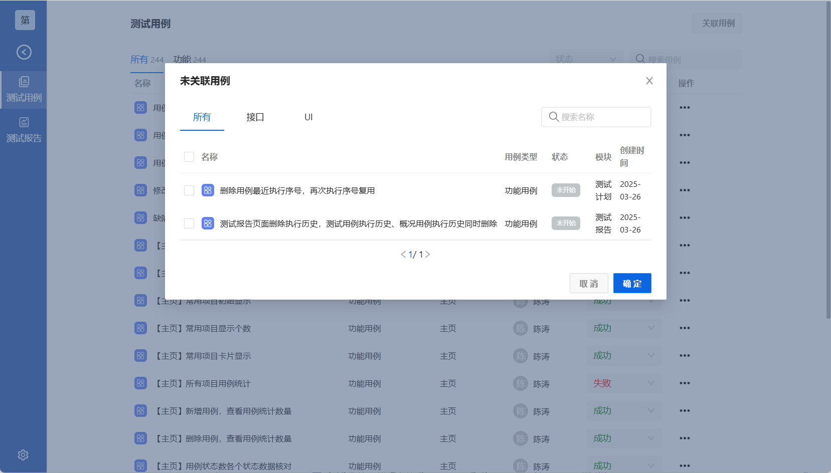Click 未开始 badge in 删除用例最近执行序号 row
The image size is (831, 473).
[566, 190]
